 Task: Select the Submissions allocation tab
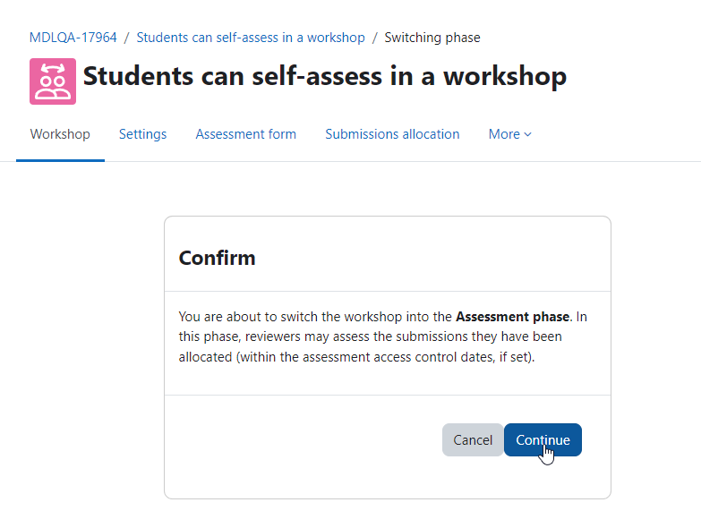click(392, 134)
